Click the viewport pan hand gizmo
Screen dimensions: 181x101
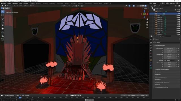(147, 22)
